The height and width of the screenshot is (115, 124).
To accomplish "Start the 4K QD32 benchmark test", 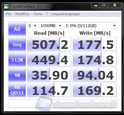I will (x=17, y=90).
